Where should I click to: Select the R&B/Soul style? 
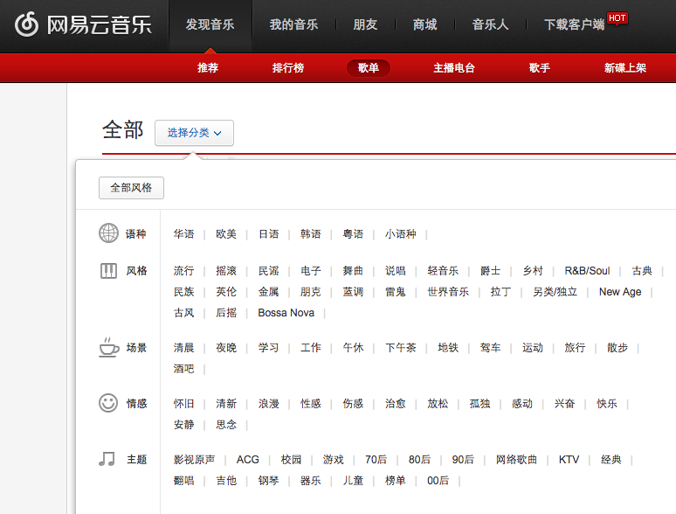587,271
